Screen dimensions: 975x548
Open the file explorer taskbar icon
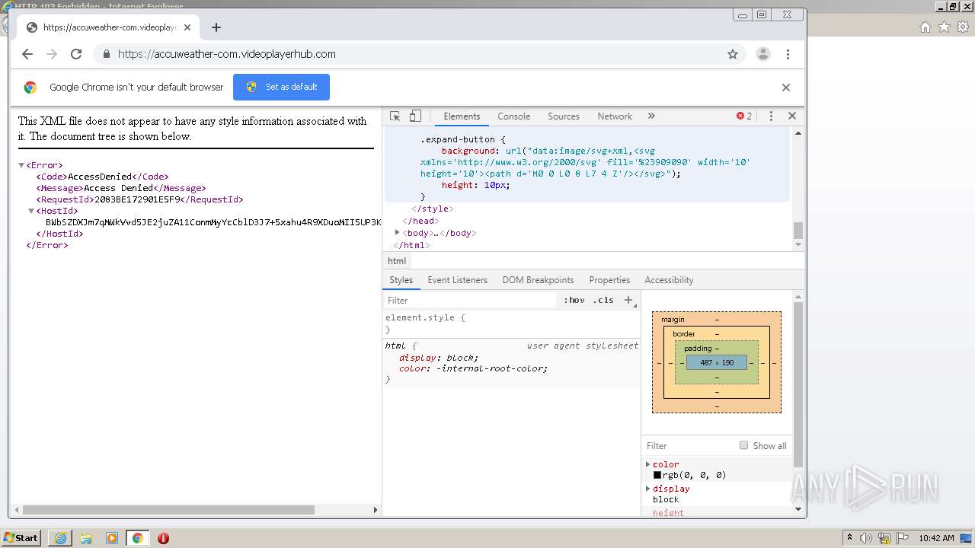(86, 538)
